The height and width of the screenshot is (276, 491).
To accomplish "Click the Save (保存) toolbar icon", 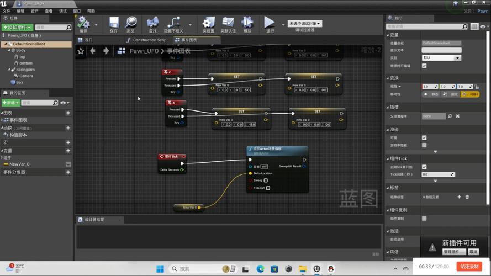I will 114,23.
